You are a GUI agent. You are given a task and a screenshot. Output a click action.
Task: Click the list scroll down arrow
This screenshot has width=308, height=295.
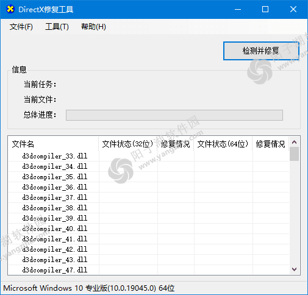[x=294, y=269]
